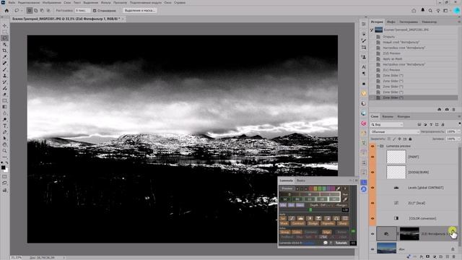Open the search icon at top right
The width and height of the screenshot is (462, 260).
[430, 10]
